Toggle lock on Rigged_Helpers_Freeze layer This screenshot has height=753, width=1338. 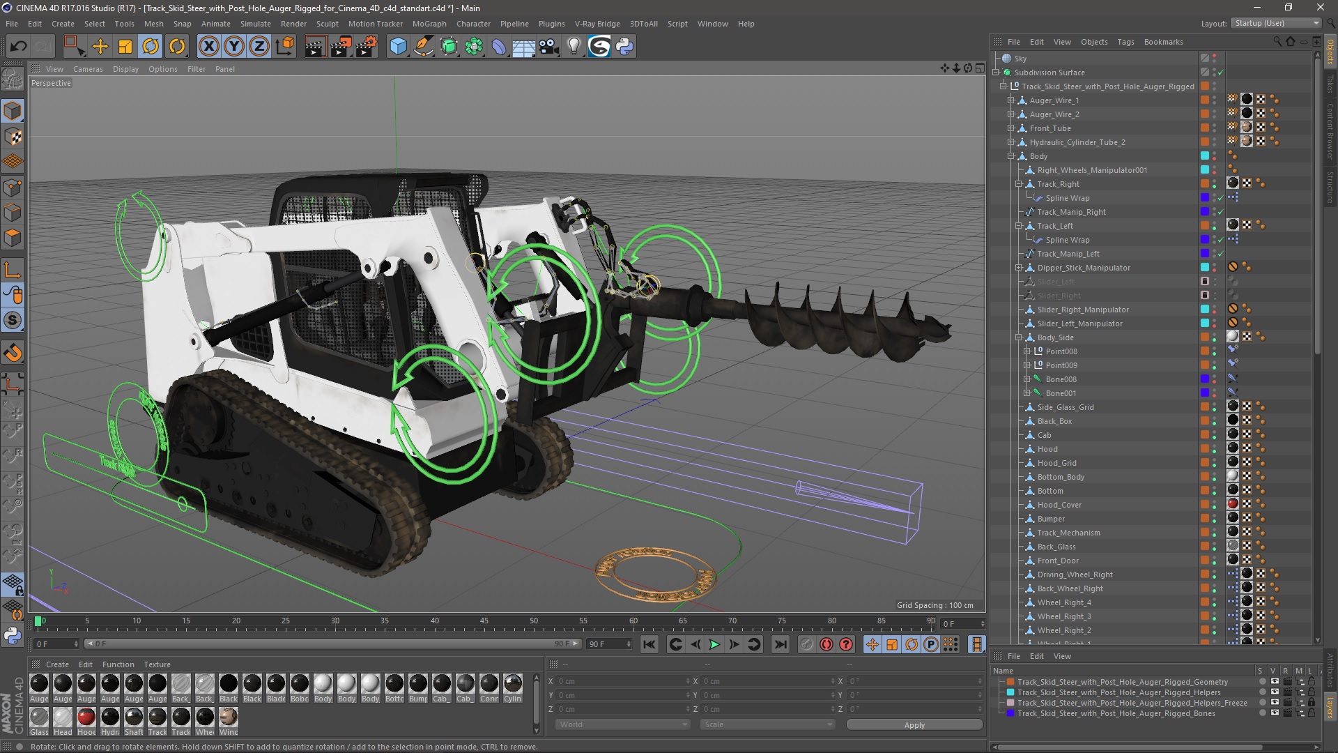pos(1312,703)
